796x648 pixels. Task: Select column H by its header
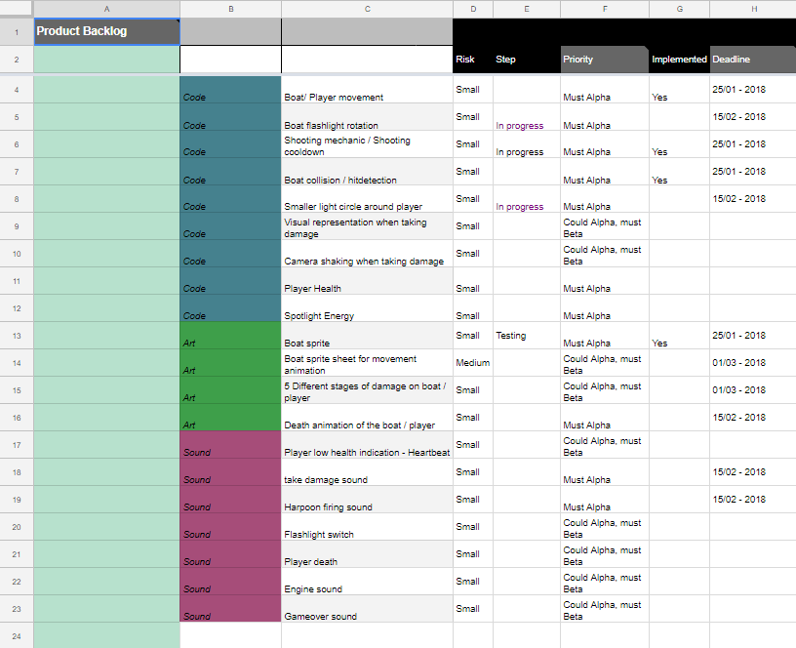(754, 9)
